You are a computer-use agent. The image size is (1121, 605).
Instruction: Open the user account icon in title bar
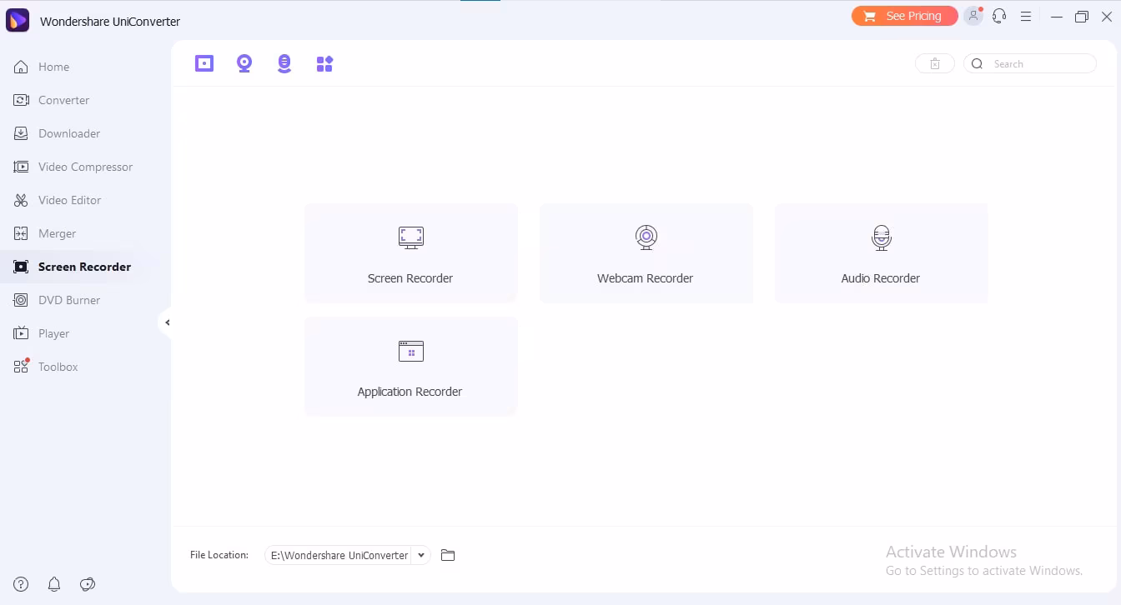tap(973, 16)
